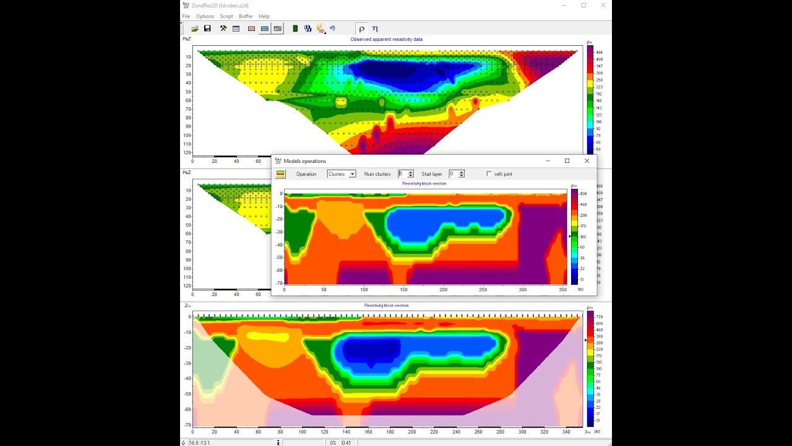The width and height of the screenshot is (792, 446).
Task: Click the Start layer input field
Action: click(x=453, y=174)
